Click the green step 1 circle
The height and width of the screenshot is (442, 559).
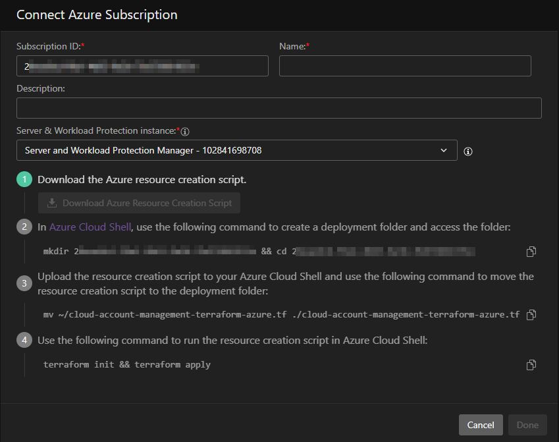24,180
